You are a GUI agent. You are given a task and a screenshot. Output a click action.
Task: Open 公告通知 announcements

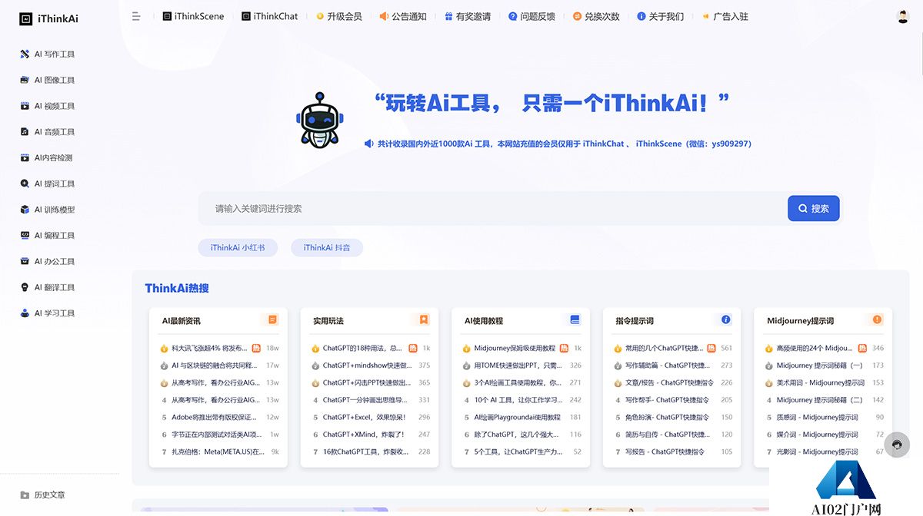click(x=403, y=16)
